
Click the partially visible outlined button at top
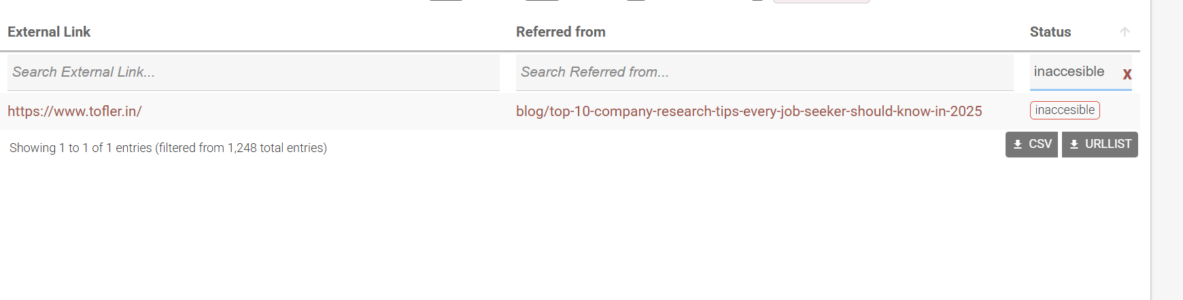[x=821, y=1]
